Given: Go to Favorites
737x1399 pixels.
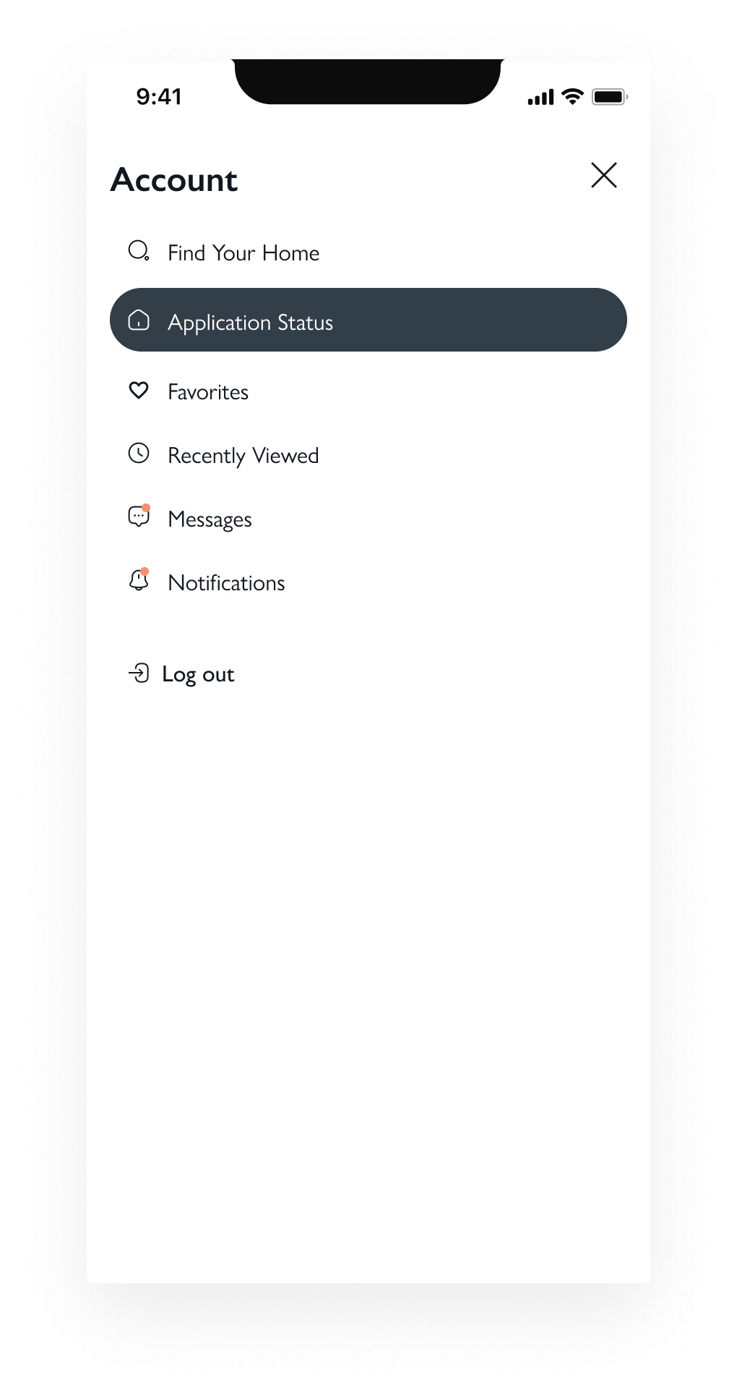Looking at the screenshot, I should (208, 392).
